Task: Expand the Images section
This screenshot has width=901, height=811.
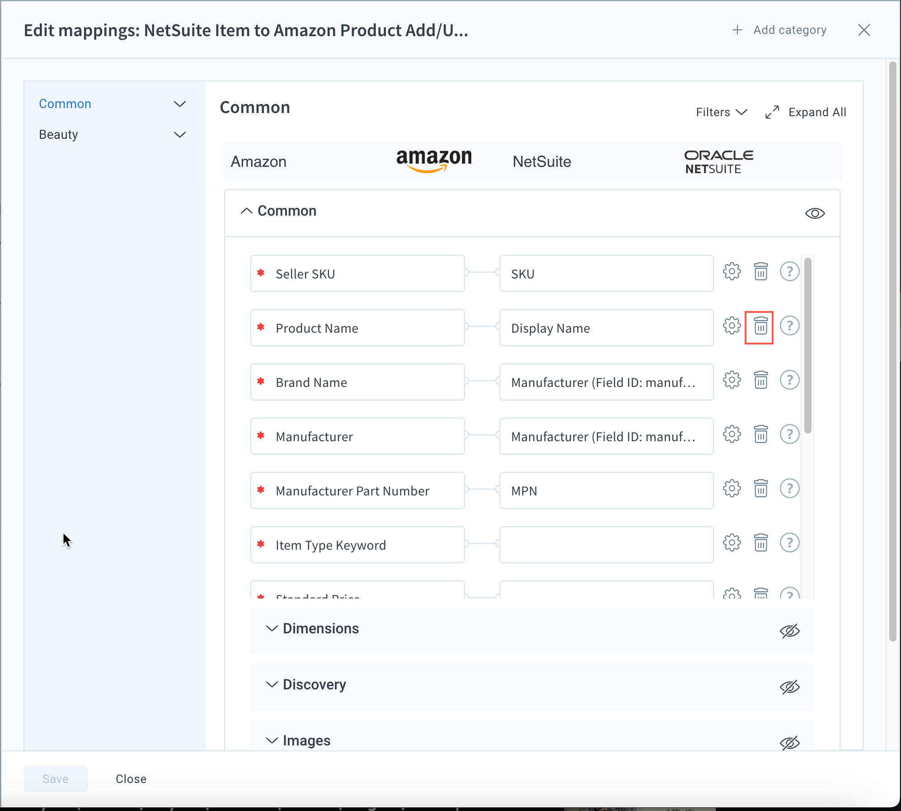Action: (x=272, y=740)
